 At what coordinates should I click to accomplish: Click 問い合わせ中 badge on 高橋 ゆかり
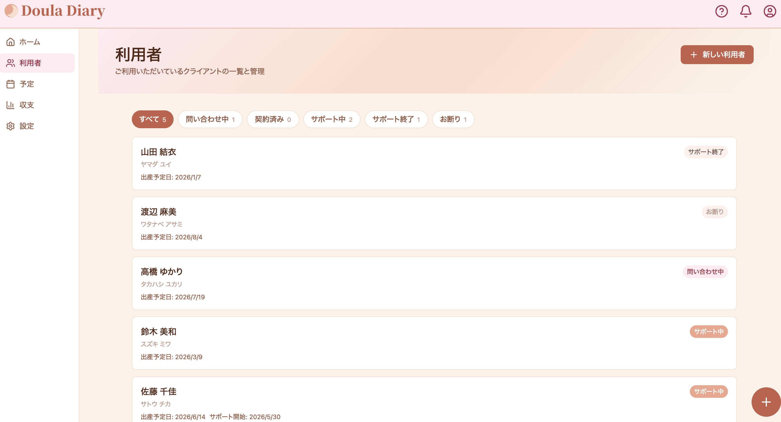705,271
